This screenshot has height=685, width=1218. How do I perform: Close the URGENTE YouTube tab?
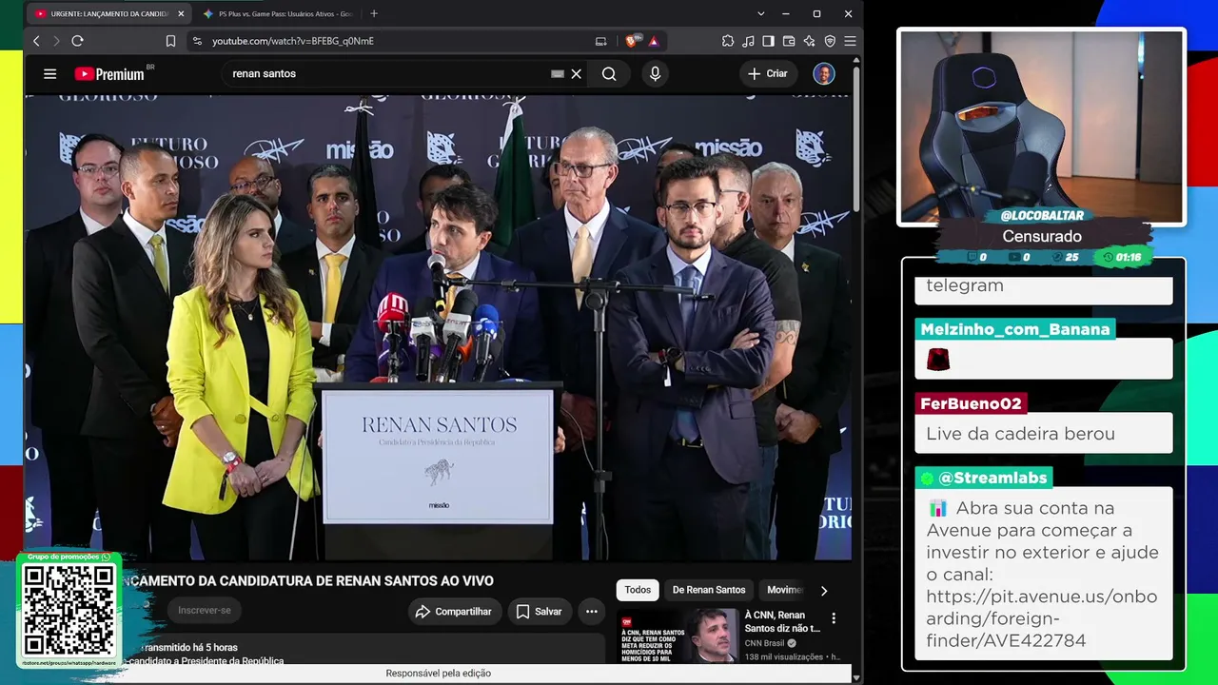181,14
